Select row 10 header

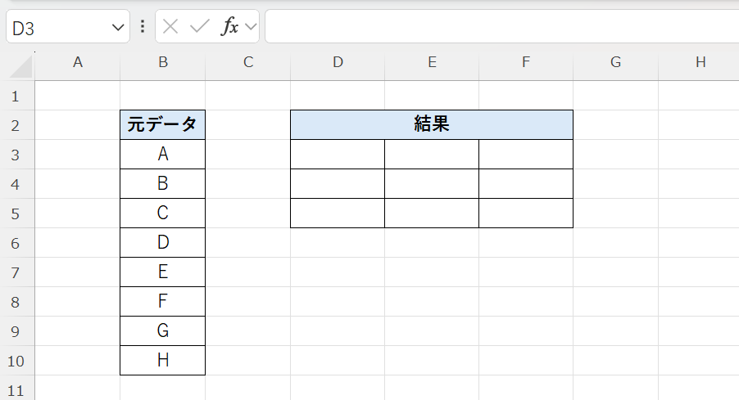(x=16, y=361)
